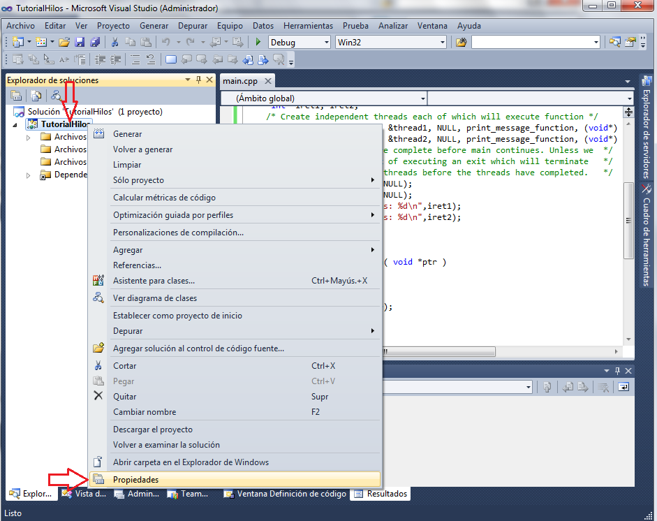Click the Find in Files toolbar icon
657x521 pixels.
tap(461, 43)
